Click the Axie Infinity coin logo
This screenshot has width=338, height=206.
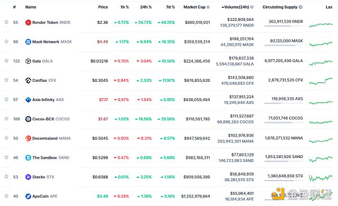click(28, 100)
